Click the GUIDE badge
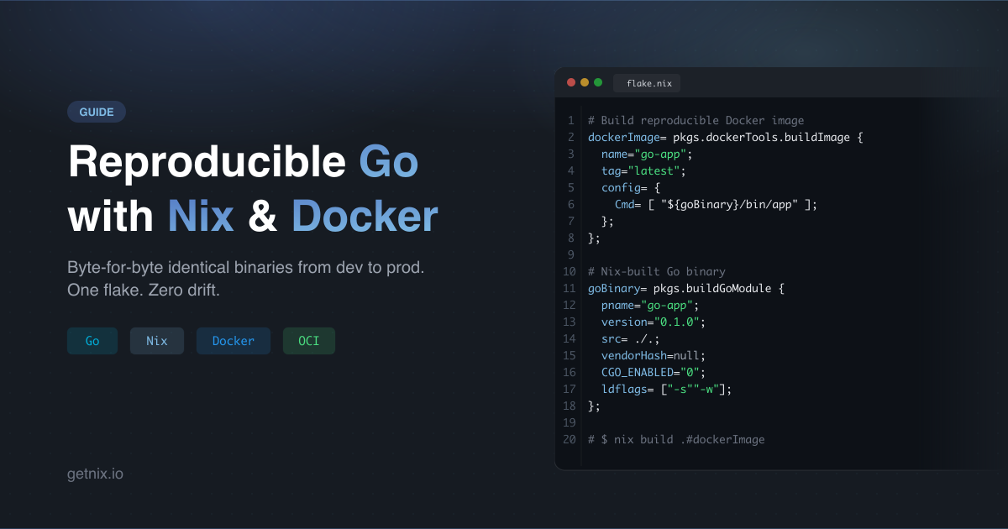Image resolution: width=1008 pixels, height=529 pixels. [97, 112]
